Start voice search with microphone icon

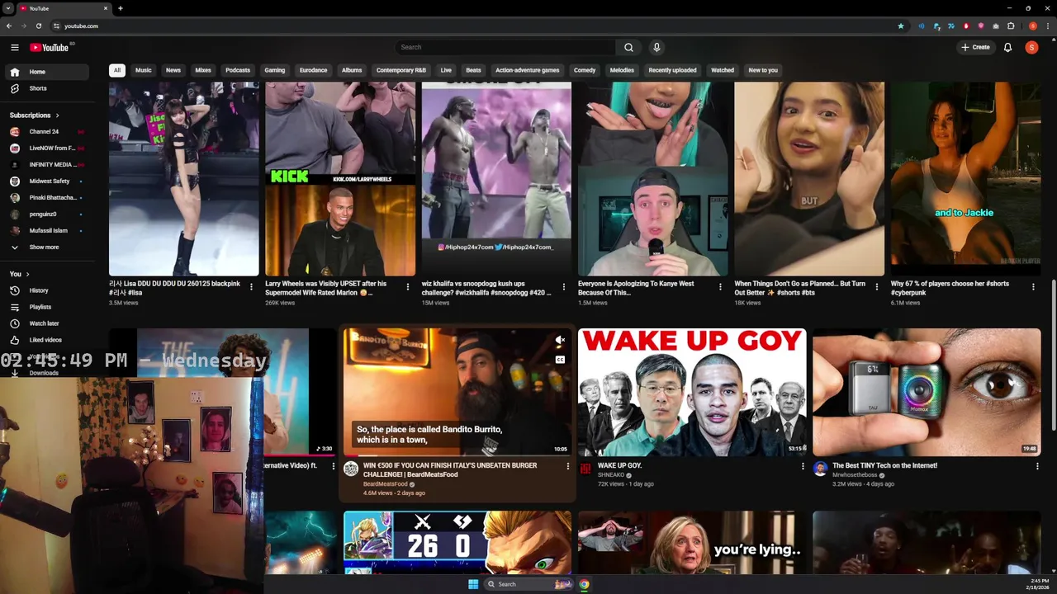click(x=656, y=47)
